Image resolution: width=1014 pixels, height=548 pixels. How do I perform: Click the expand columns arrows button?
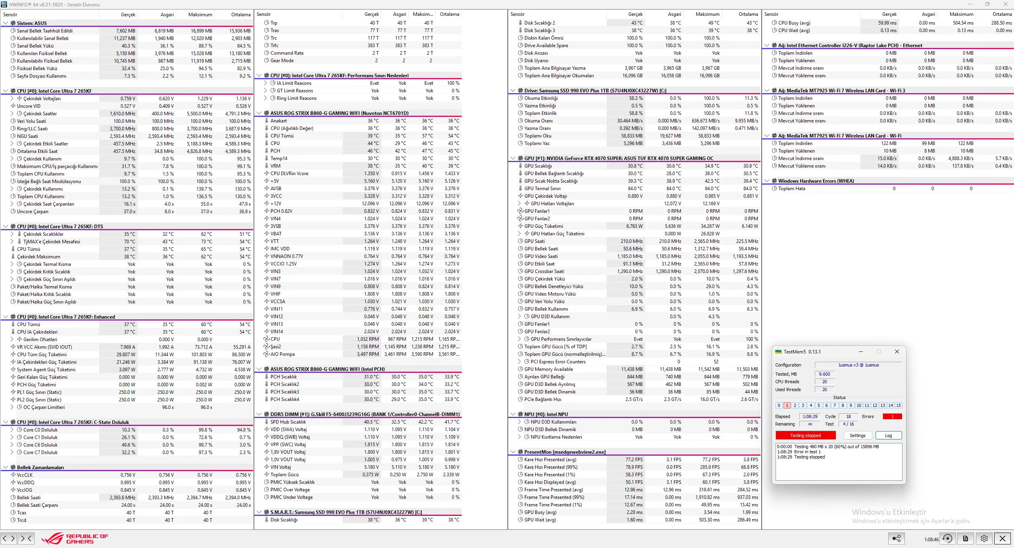point(9,538)
